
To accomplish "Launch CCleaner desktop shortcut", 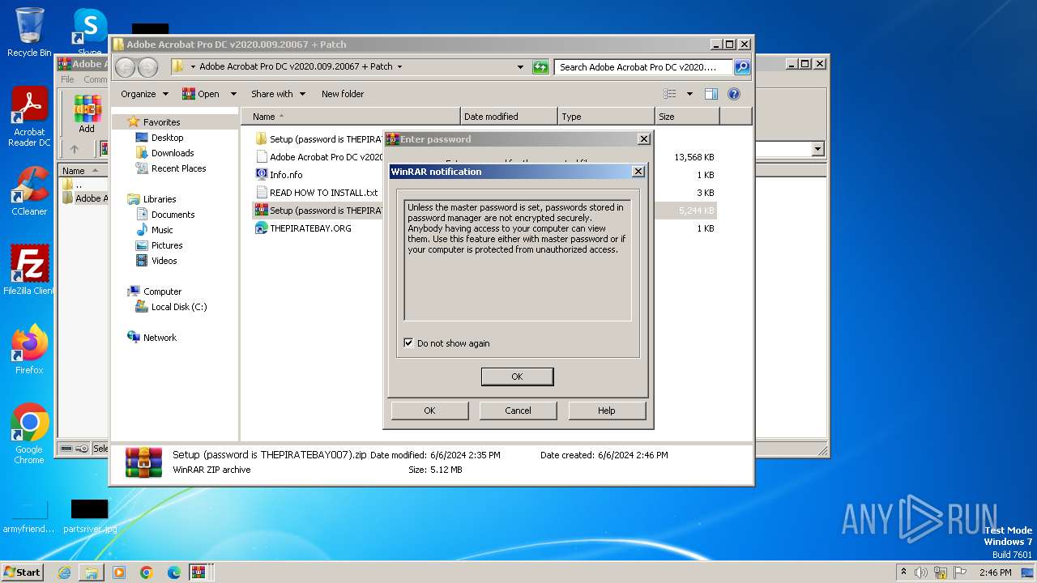I will pyautogui.click(x=29, y=191).
